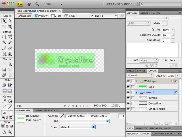Click the Canvas Size button
The width and height of the screenshot is (182, 137).
[x=76, y=116]
